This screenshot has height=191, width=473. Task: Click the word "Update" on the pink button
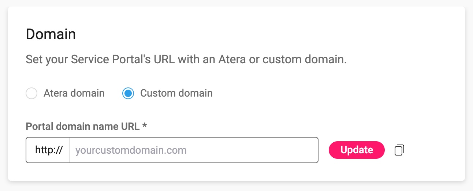click(357, 150)
